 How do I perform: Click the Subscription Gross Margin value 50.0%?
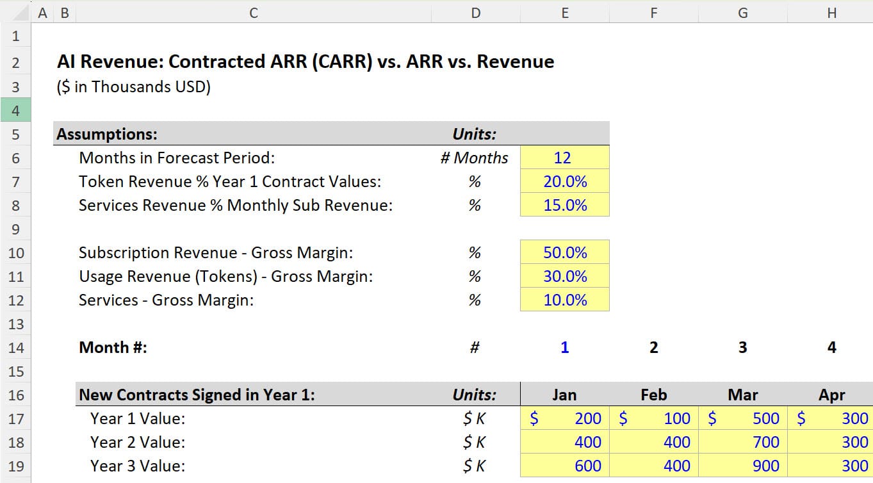[x=564, y=252]
